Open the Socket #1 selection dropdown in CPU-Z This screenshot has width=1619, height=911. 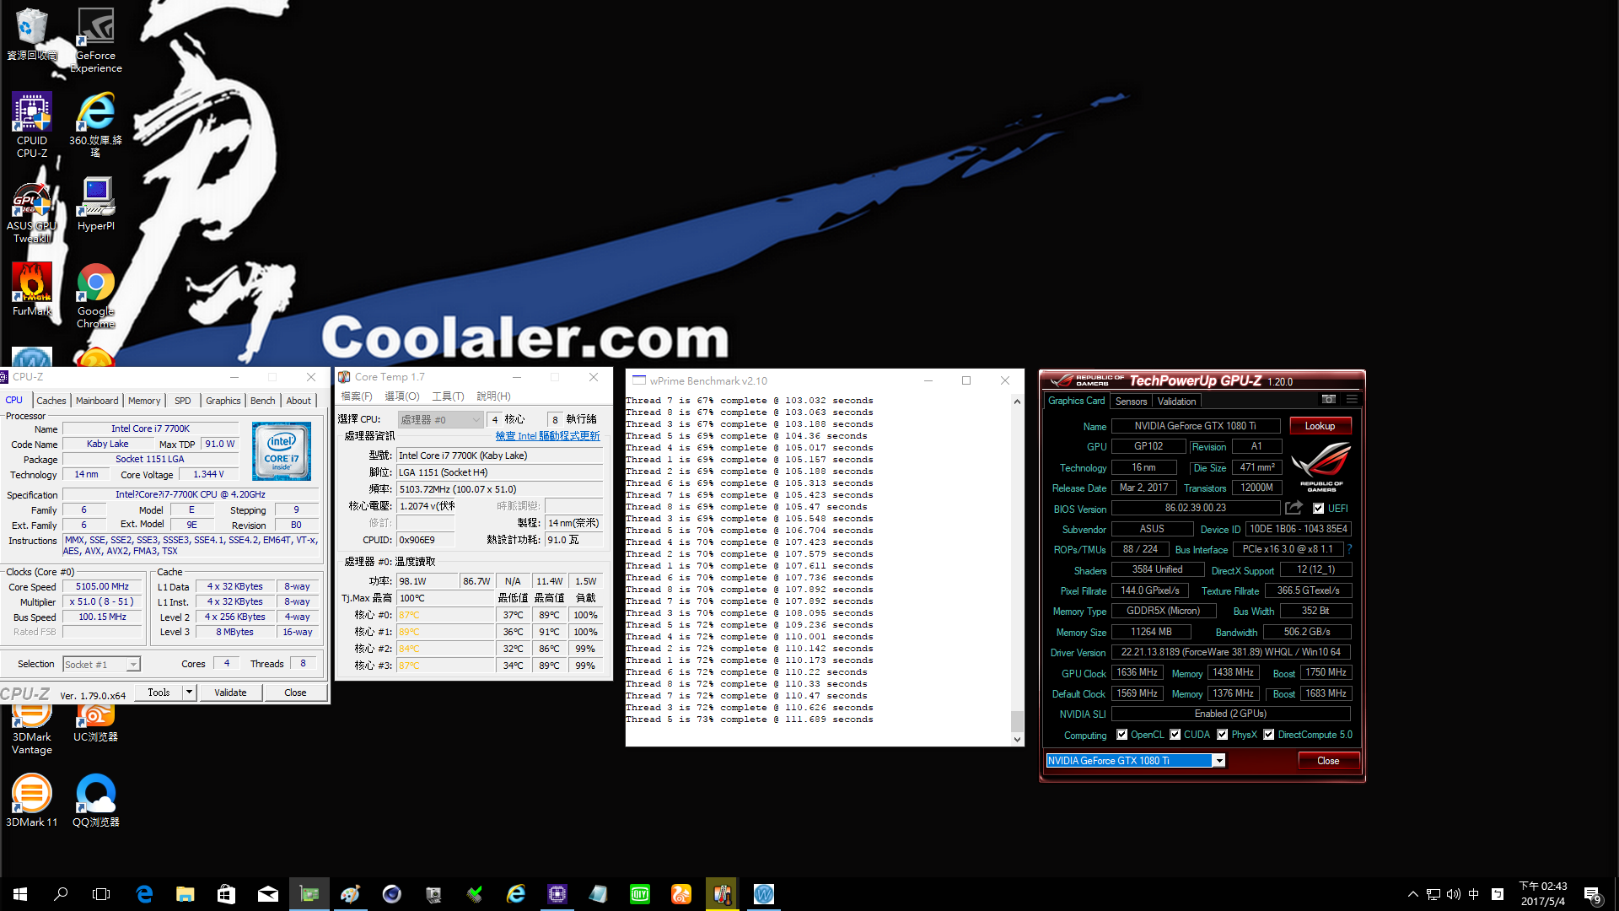102,665
